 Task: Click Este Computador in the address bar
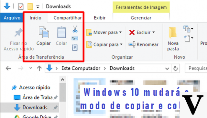click(81, 68)
